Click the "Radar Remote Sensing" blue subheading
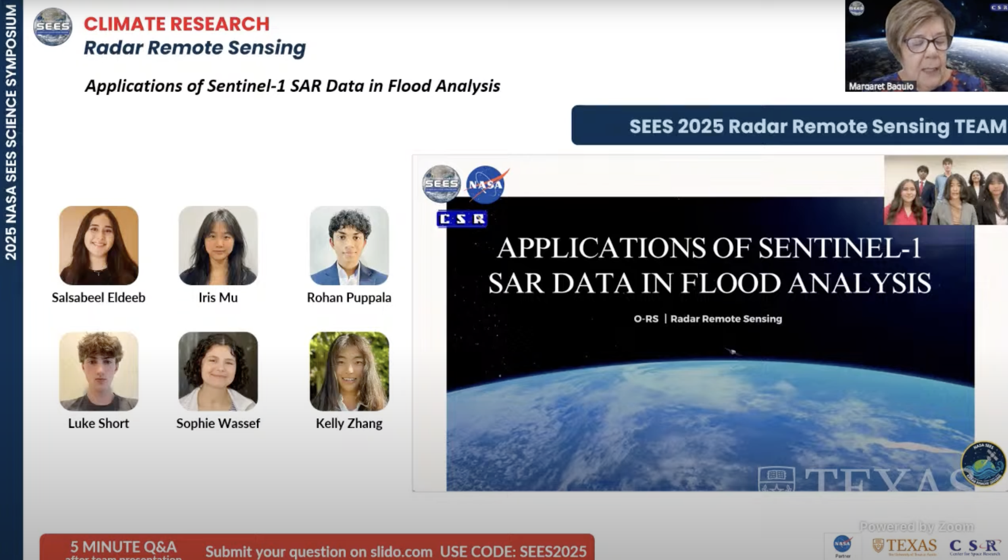 tap(195, 48)
